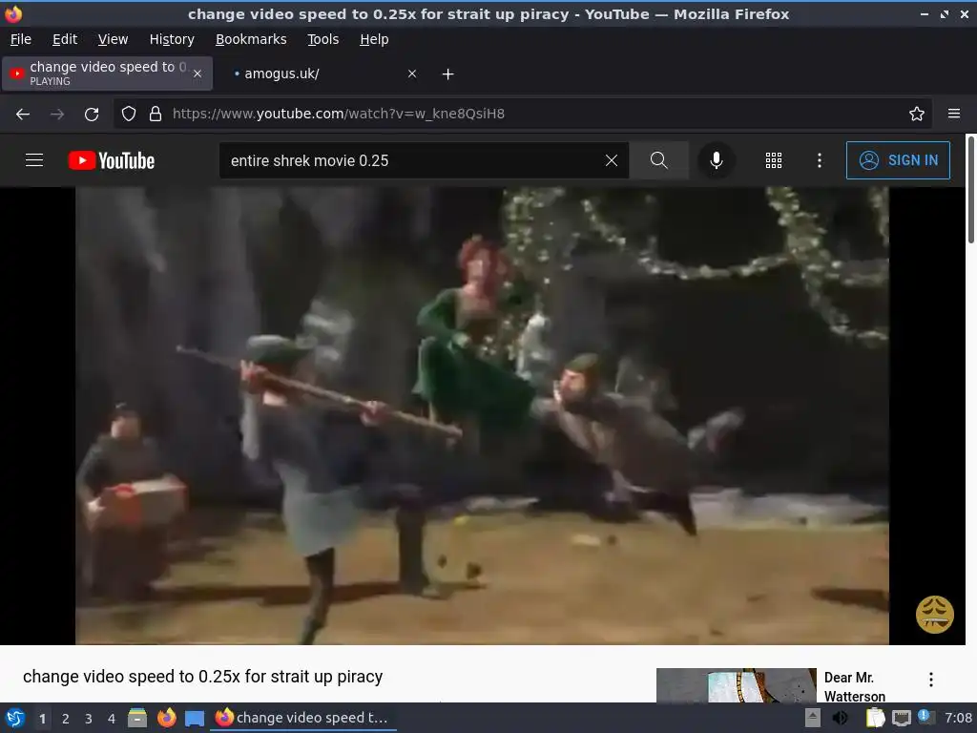The width and height of the screenshot is (977, 733).
Task: Open the Help menu
Action: 374,39
